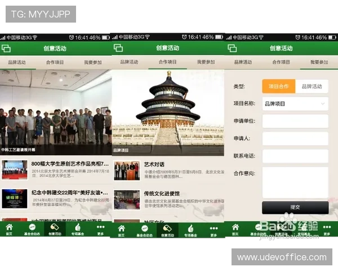Open Temple of Heaven banner 品牌项目

[168, 112]
